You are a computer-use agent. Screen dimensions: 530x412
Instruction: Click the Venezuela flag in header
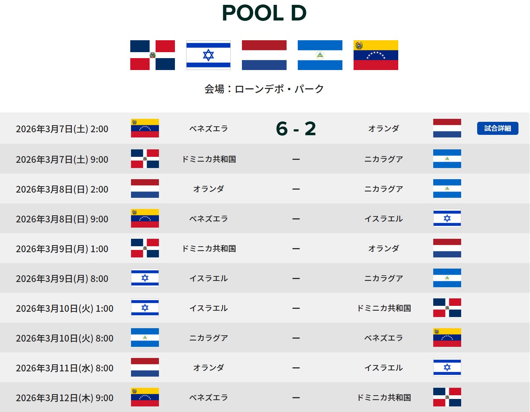click(376, 55)
